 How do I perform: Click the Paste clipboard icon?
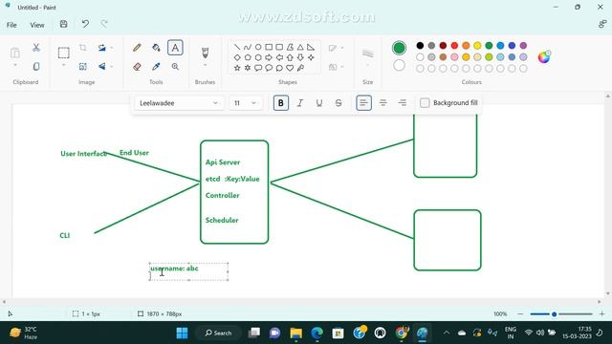tap(15, 53)
